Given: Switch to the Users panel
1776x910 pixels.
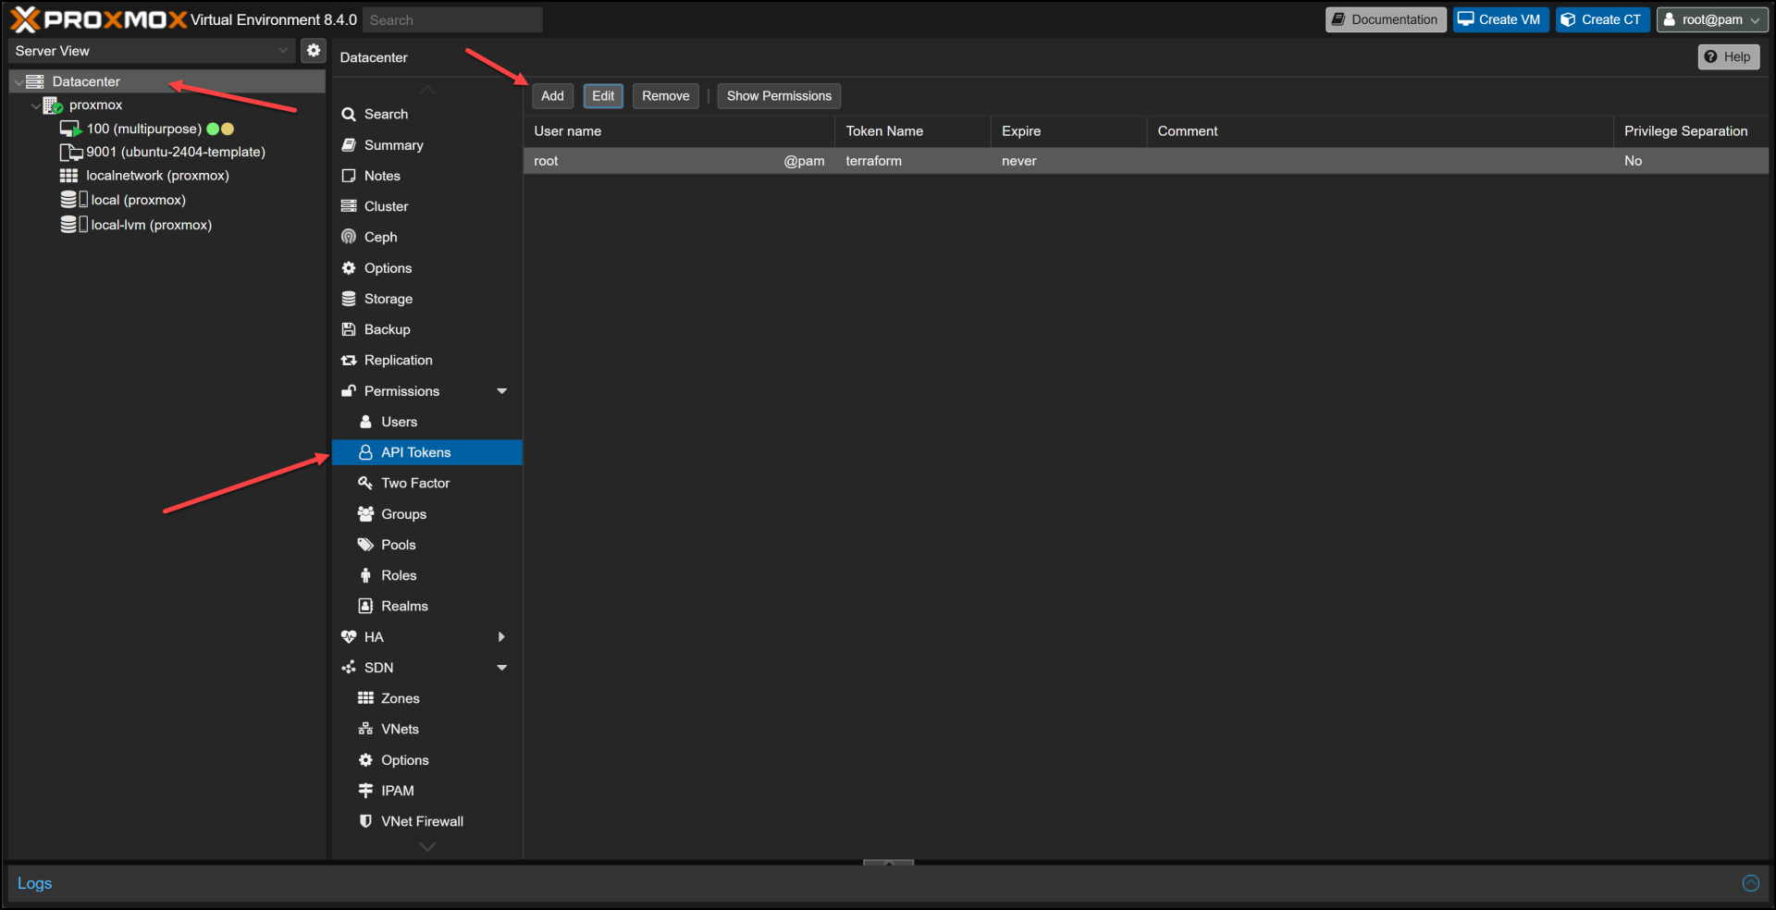Looking at the screenshot, I should (398, 422).
